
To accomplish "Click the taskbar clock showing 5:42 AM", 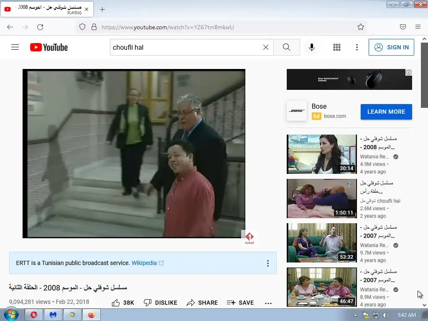I will [x=406, y=315].
